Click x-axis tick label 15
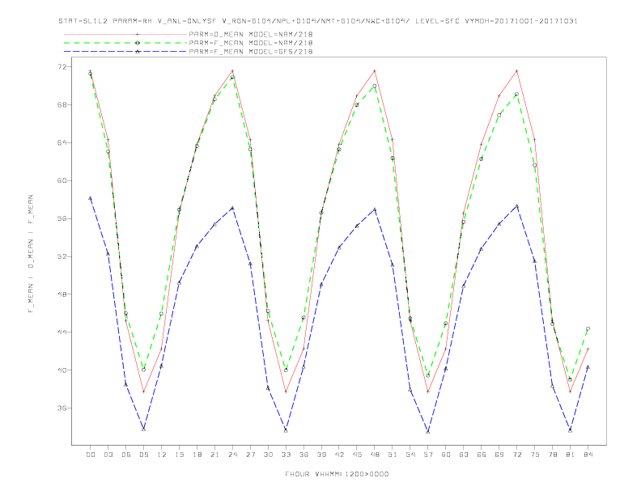Image resolution: width=641 pixels, height=495 pixels. click(179, 455)
